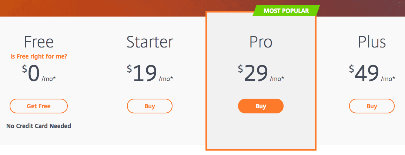Click the $49 price figure
Screen dimensions: 405x155
364,73
